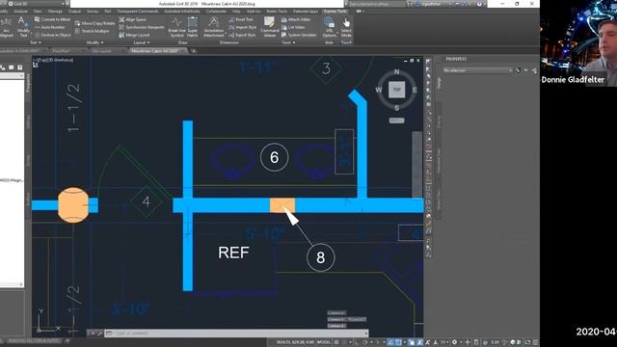Click the ViewCube West direction
Screen dimensions: 617x347
point(379,90)
